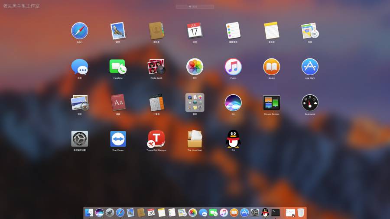Open the Dictionary app
This screenshot has width=390, height=219.
tap(118, 102)
